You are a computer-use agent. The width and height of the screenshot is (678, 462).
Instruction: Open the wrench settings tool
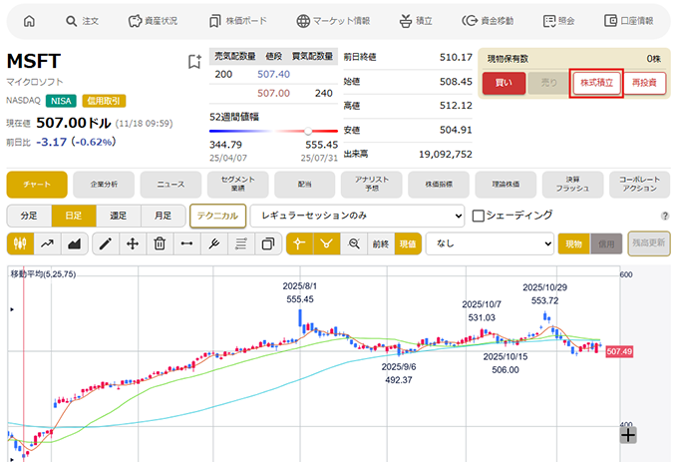tap(214, 243)
